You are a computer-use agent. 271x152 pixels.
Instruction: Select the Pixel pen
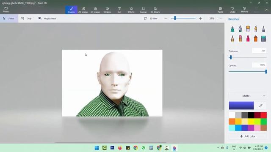(263, 29)
